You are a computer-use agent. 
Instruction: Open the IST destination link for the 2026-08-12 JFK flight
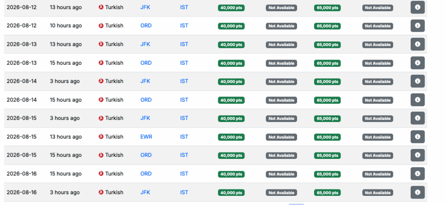(x=184, y=7)
